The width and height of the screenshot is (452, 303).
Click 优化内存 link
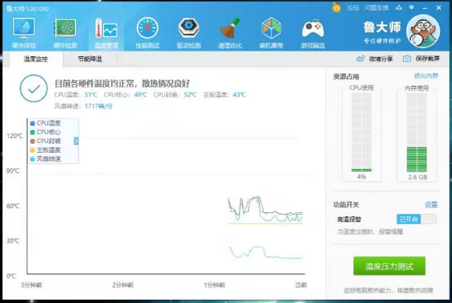426,76
